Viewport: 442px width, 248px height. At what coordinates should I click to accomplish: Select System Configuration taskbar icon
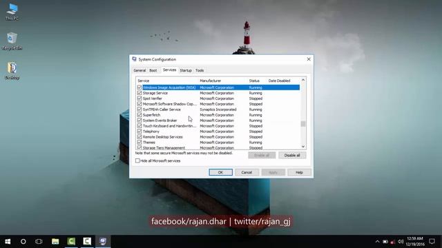103,241
